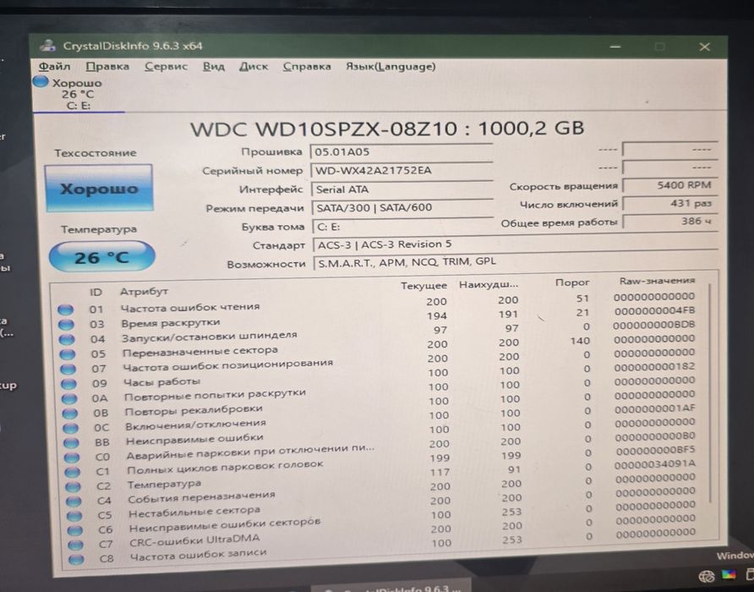Image resolution: width=754 pixels, height=592 pixels.
Task: Click status icon for 0B Повторы рекалибровки
Action: tap(69, 413)
